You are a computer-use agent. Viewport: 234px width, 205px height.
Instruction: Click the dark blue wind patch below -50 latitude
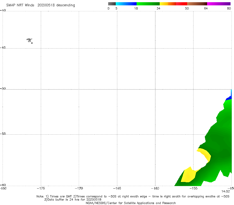tap(229, 98)
